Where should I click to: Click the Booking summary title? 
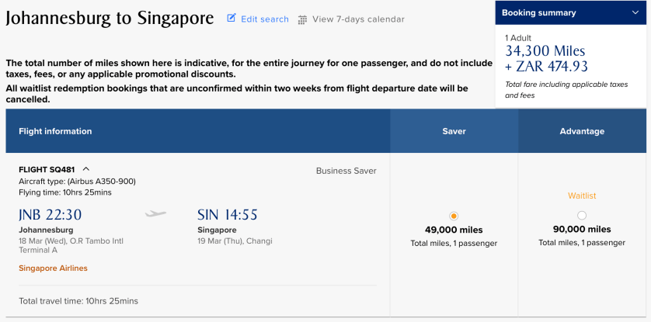[538, 13]
